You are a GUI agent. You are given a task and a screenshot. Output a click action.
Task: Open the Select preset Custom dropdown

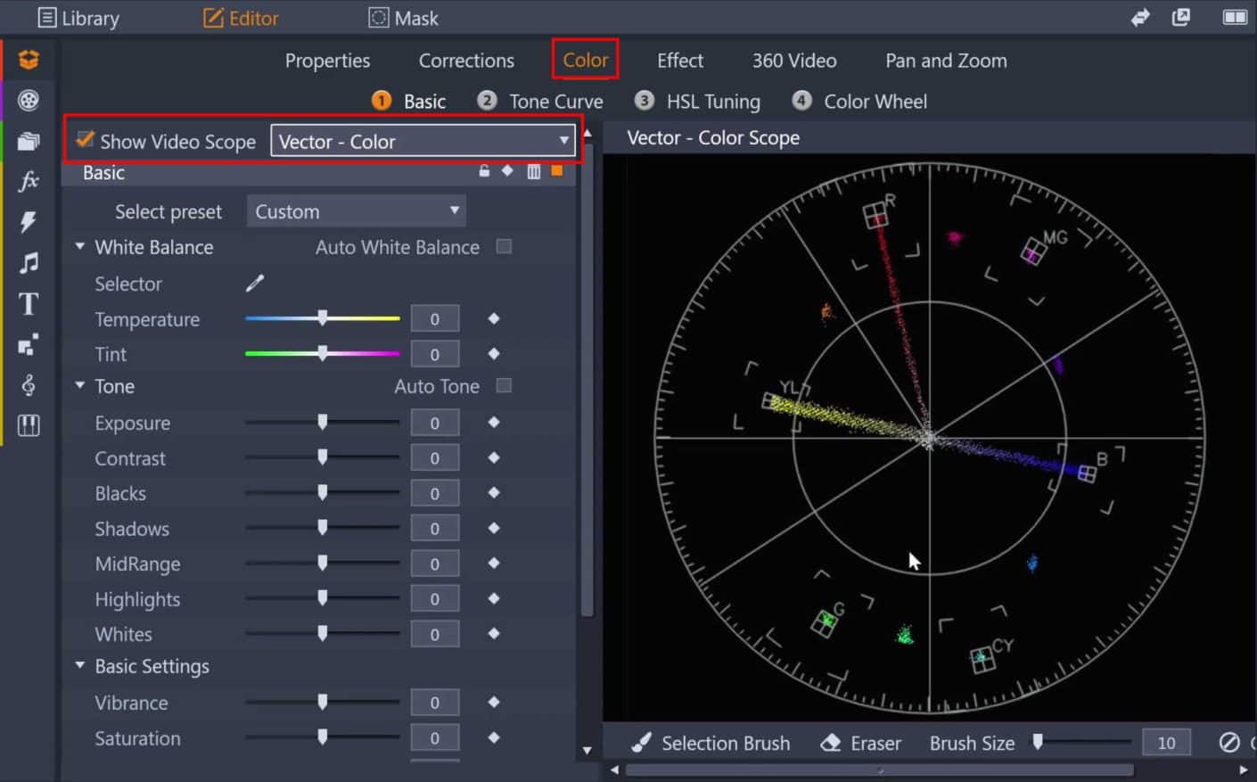[356, 210]
